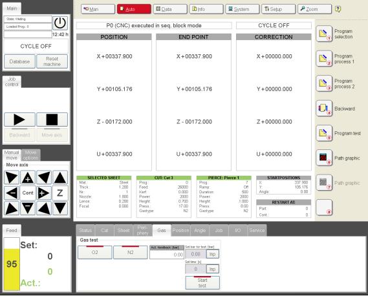This screenshot has height=296, width=368.
Task: Start the job with the play button
Action: [19, 120]
